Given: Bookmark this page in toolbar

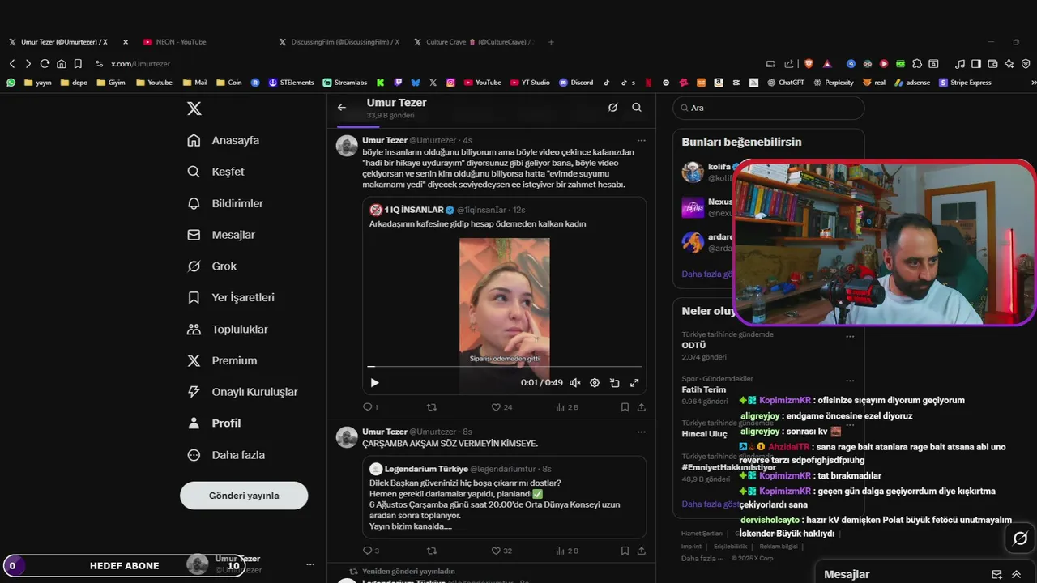Looking at the screenshot, I should tap(78, 64).
